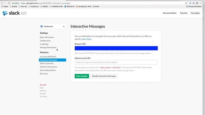Click the Request URL field
This screenshot has width=205, height=115.
tap(116, 48)
